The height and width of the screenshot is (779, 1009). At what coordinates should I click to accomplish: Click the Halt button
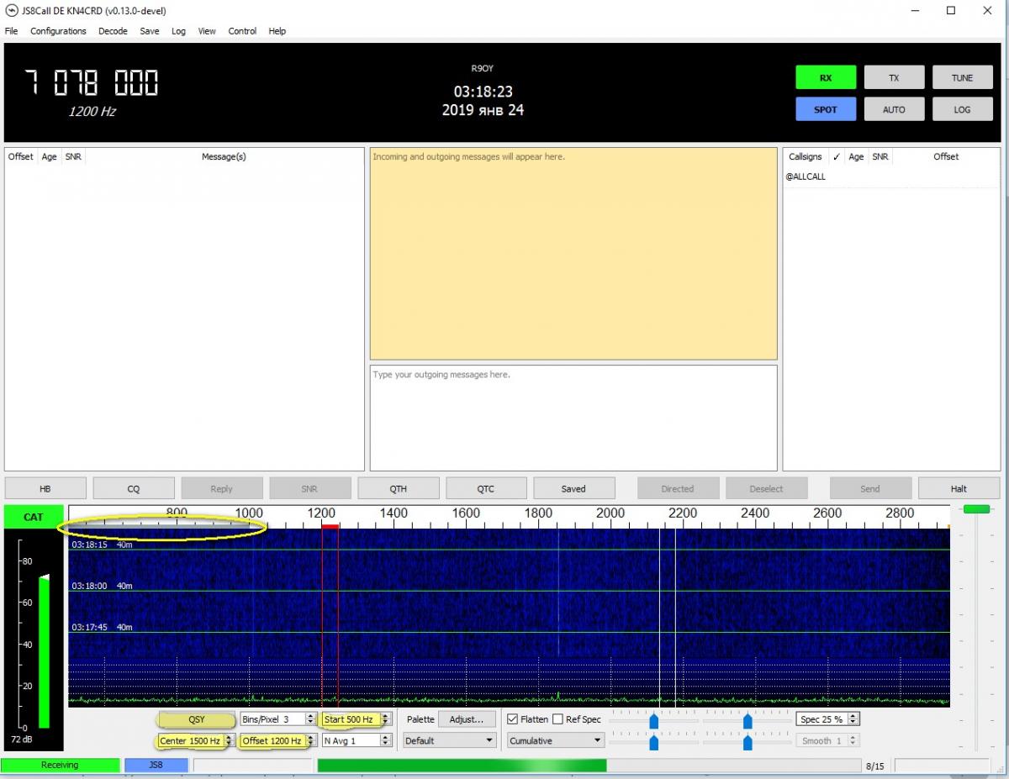pyautogui.click(x=959, y=488)
